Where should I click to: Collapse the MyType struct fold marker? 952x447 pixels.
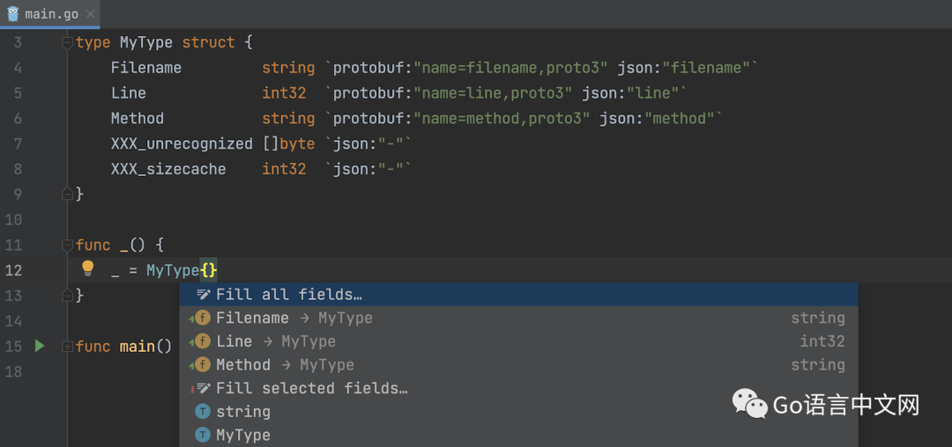(67, 43)
